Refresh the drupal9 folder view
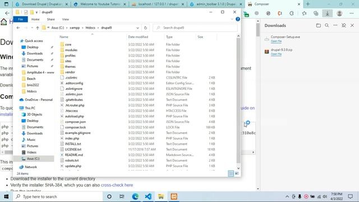Screen dimensions: 359x202 [x=145, y=28]
